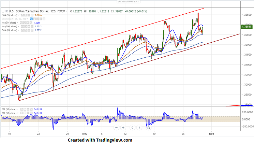Click the Dec label on time axis
This screenshot has height=145, width=254.
[211, 134]
